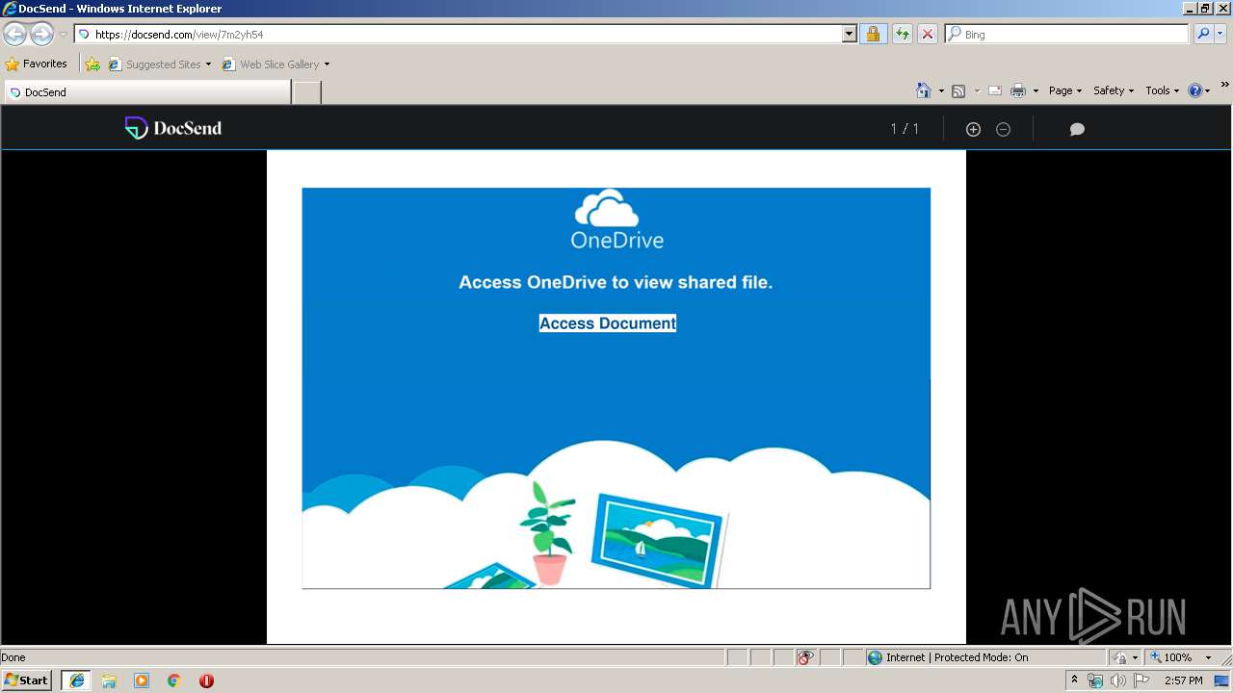This screenshot has height=693, width=1233.
Task: Click the browser Forward arrow button
Action: [x=41, y=35]
